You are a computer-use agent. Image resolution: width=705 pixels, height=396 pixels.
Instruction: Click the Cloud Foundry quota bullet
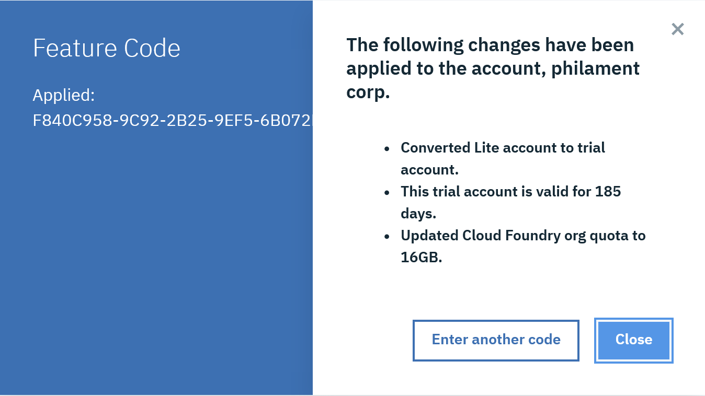click(x=523, y=246)
